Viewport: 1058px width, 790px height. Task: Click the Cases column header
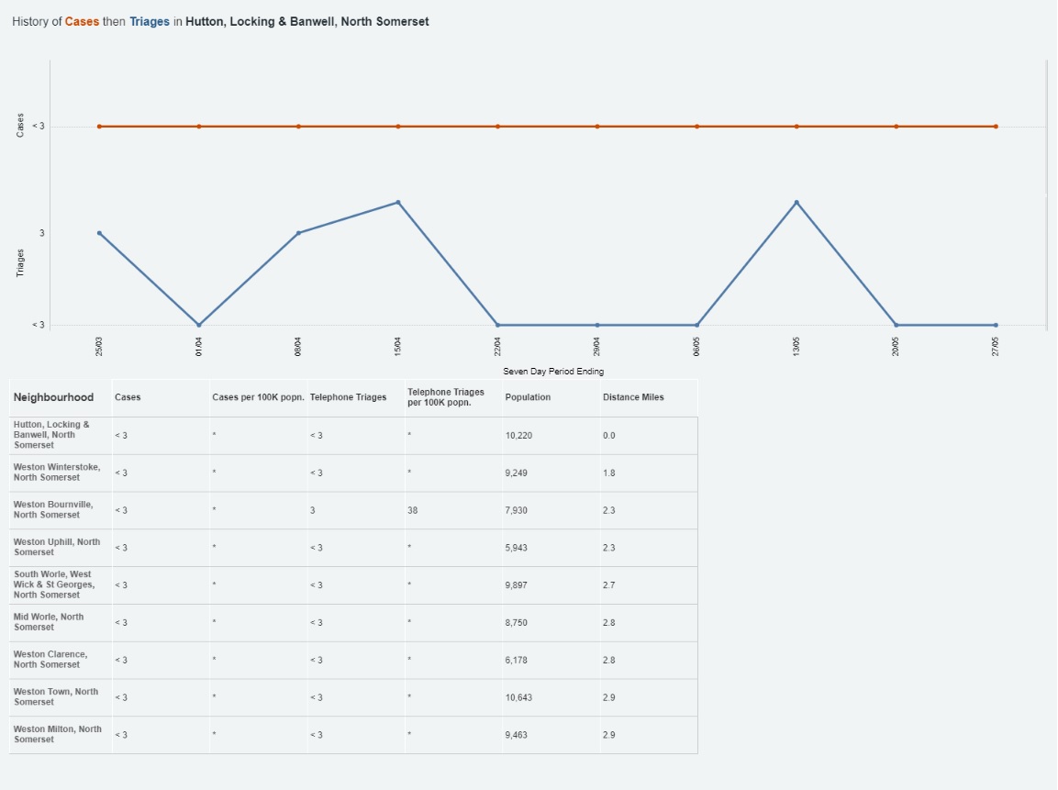[128, 397]
